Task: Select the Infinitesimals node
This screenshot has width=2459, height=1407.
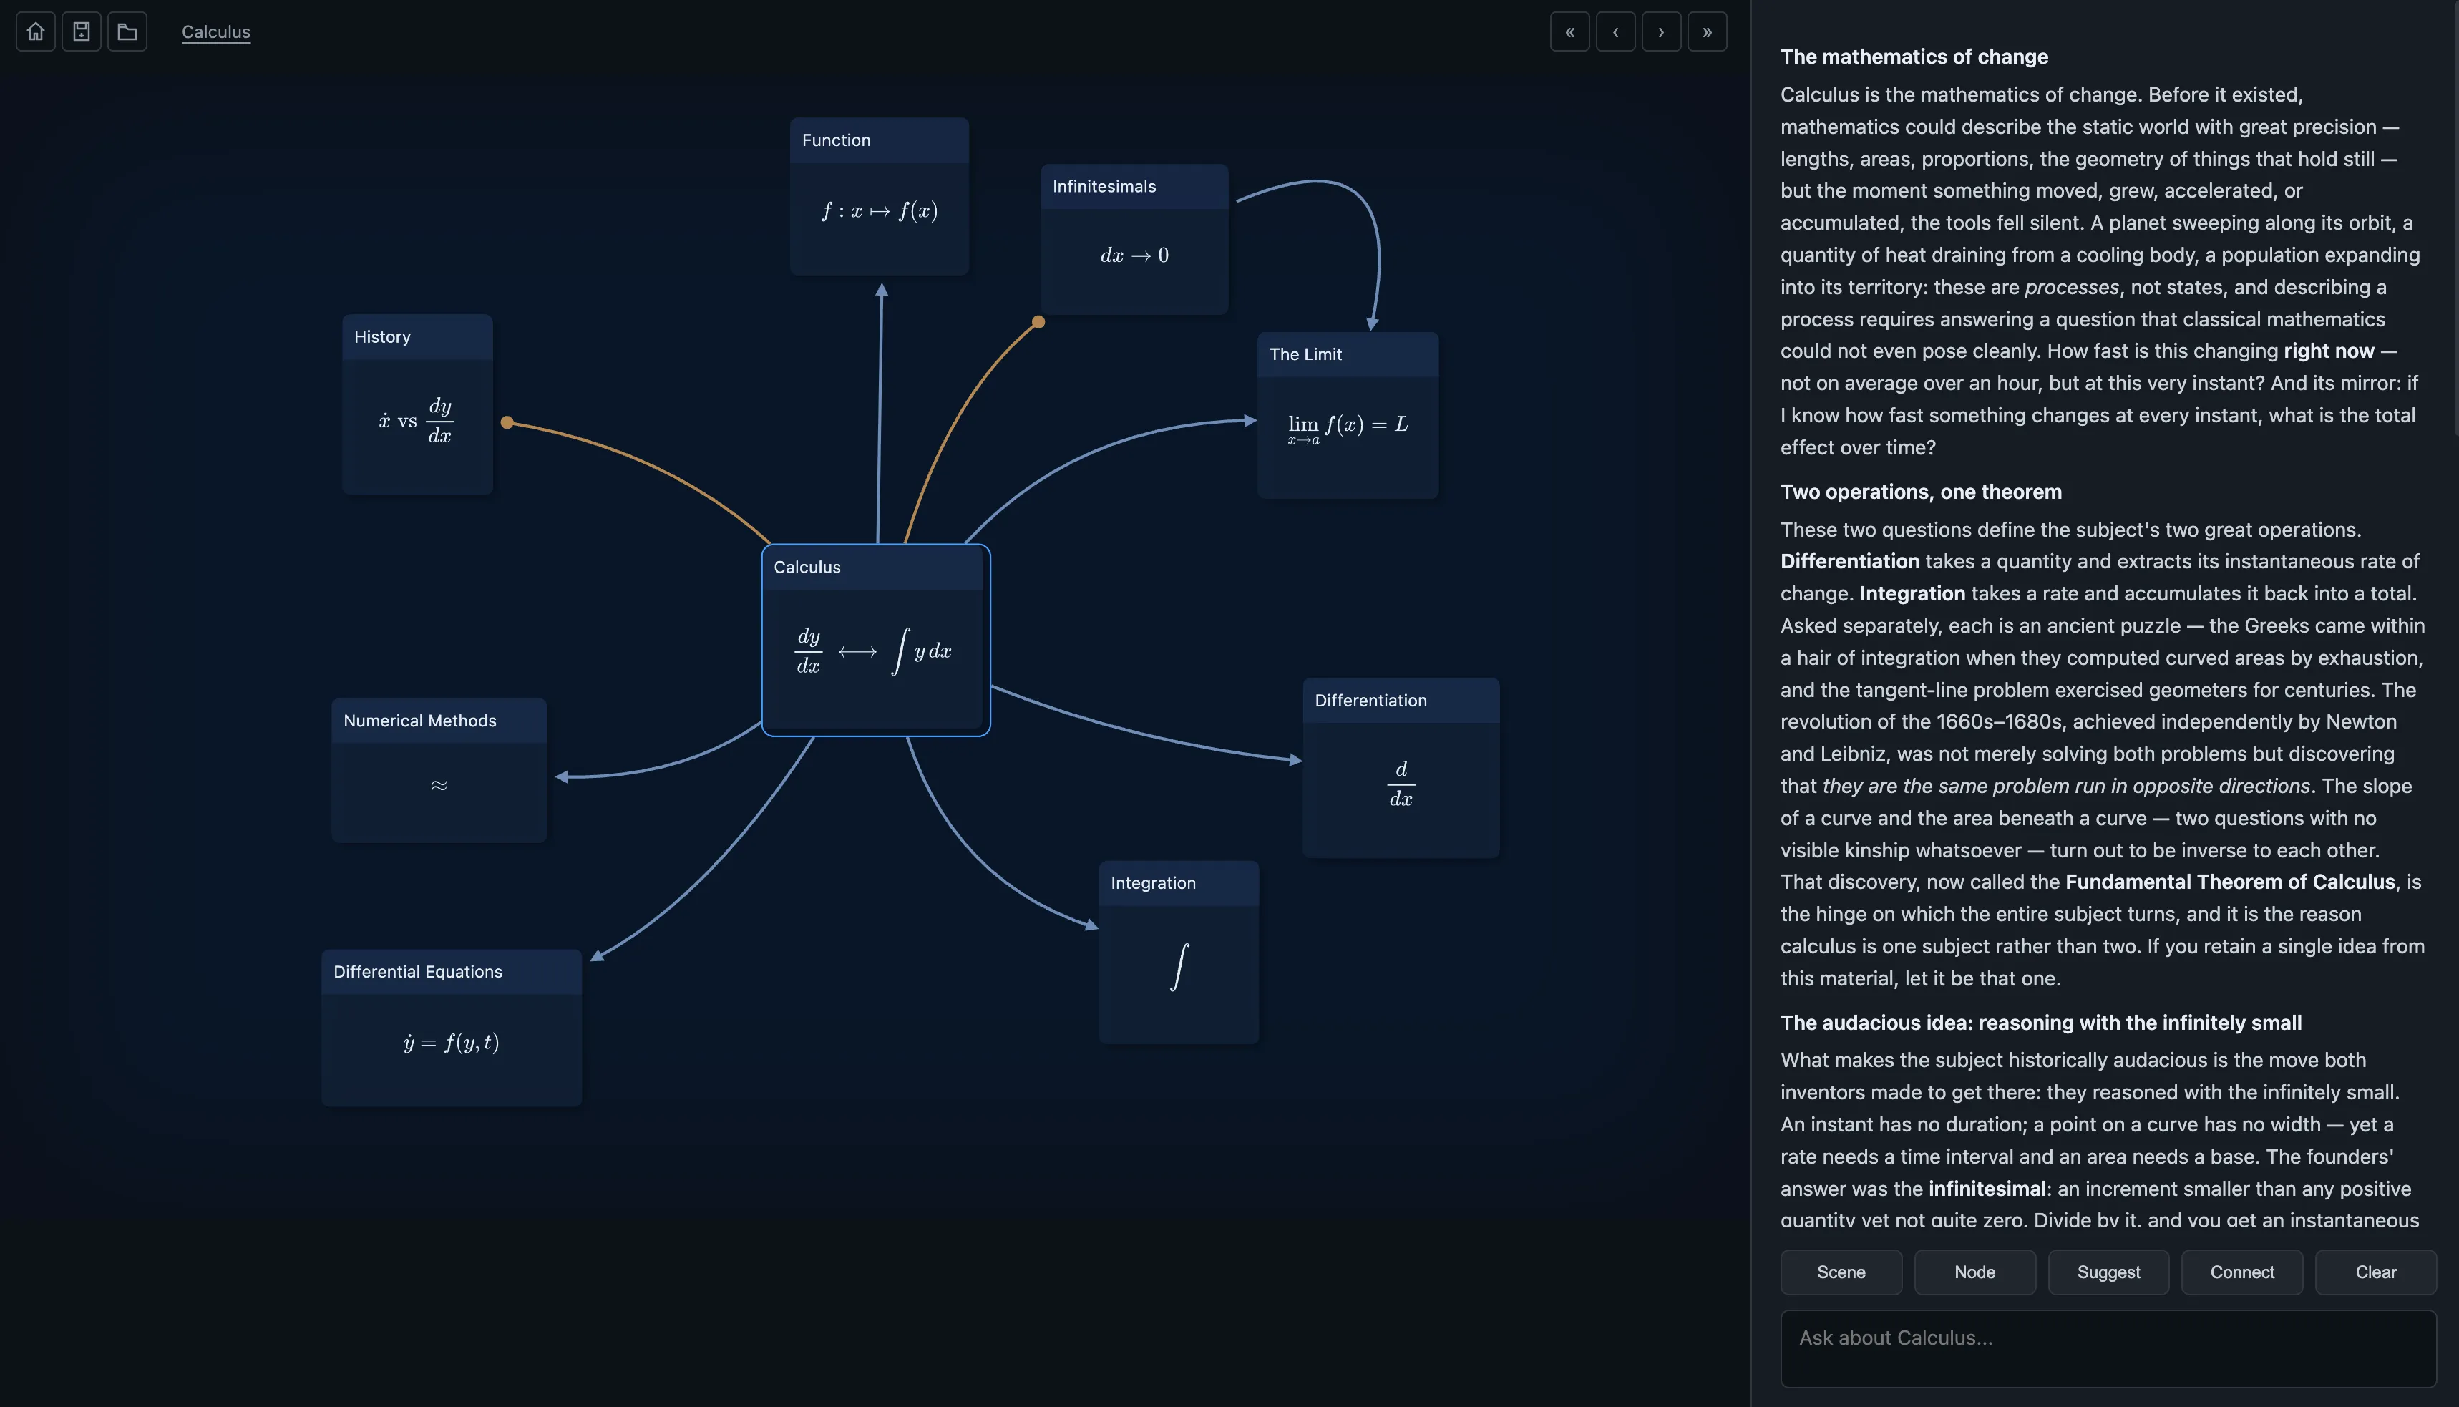Action: 1134,239
